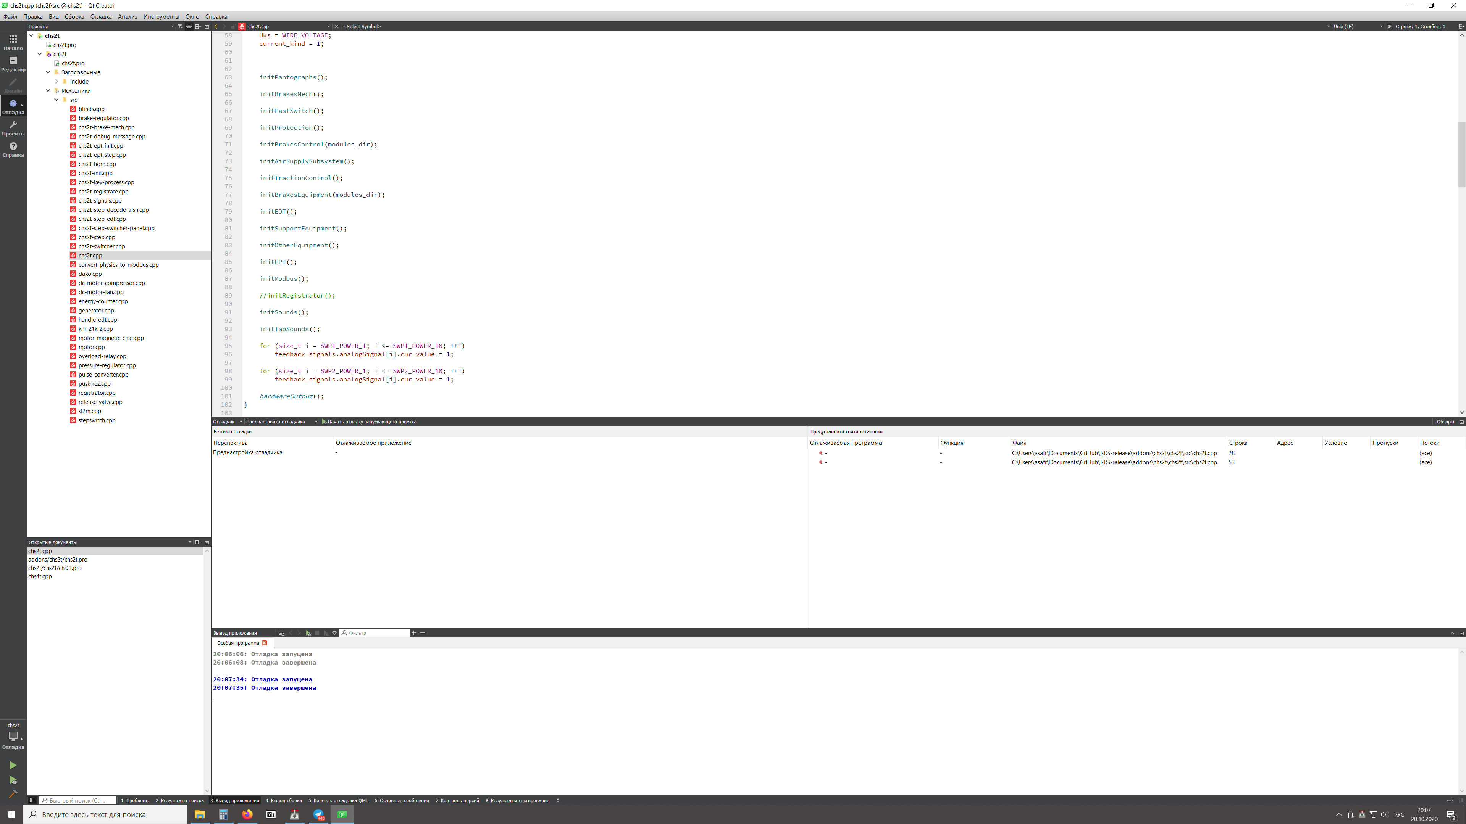This screenshot has height=824, width=1466.
Task: Toggle synchronize with editor link icon
Action: tap(189, 26)
